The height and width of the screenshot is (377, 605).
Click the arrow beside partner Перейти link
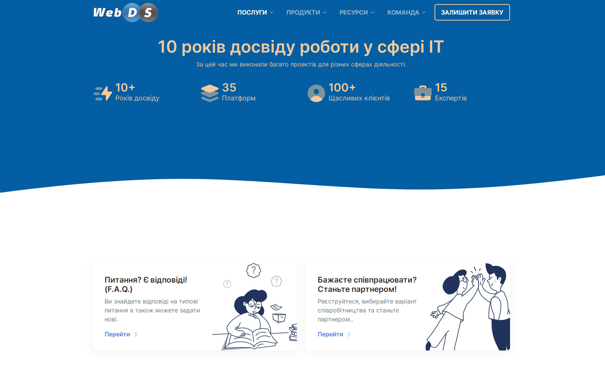pos(349,334)
